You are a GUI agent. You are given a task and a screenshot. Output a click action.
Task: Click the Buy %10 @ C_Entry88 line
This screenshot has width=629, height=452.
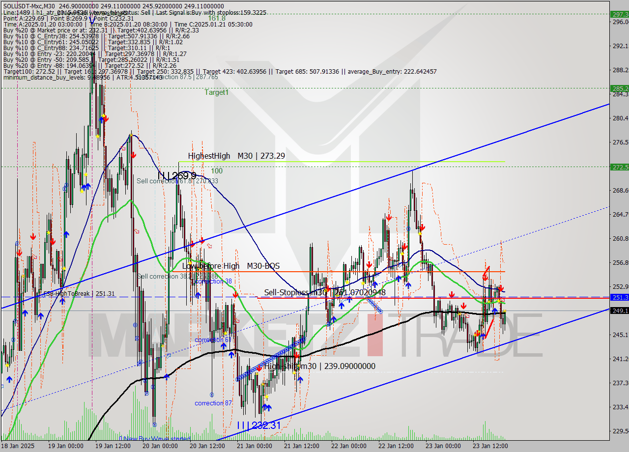point(87,48)
